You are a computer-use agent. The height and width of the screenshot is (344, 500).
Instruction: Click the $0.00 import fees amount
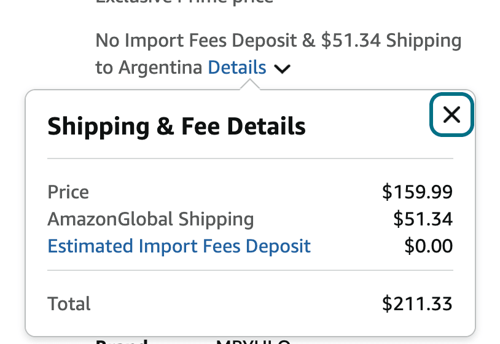click(428, 246)
